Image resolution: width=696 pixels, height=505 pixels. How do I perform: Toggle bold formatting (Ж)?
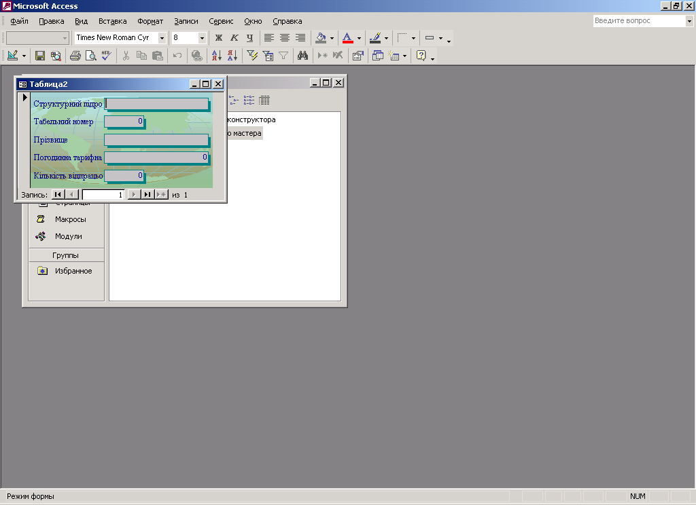218,38
